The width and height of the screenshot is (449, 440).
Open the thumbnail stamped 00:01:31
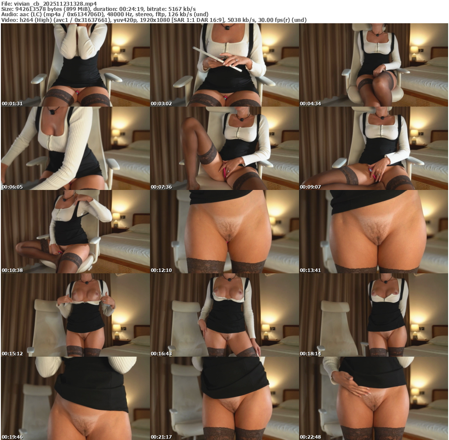(75, 65)
